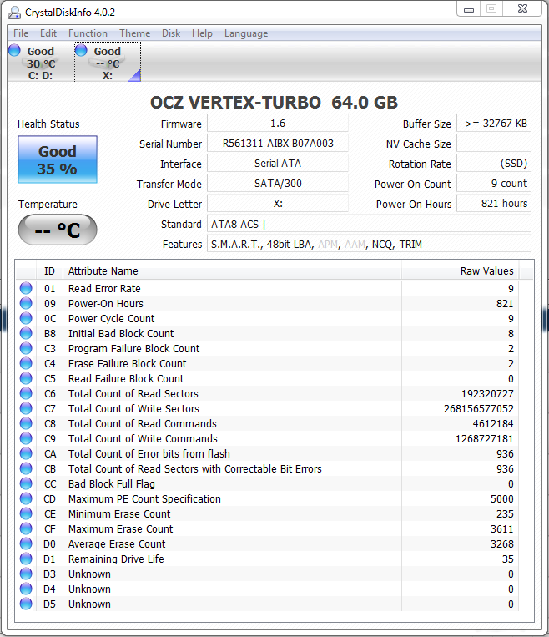Click status orb for Correctable Bit Errors row
The height and width of the screenshot is (637, 549).
pos(26,468)
